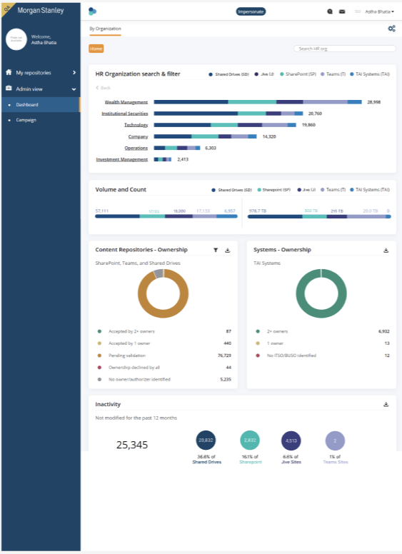The width and height of the screenshot is (402, 554).
Task: Select the Accepted by 1 owner row
Action: coord(164,343)
